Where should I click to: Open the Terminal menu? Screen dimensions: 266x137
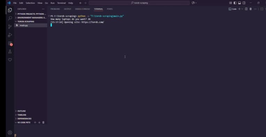point(61,3)
